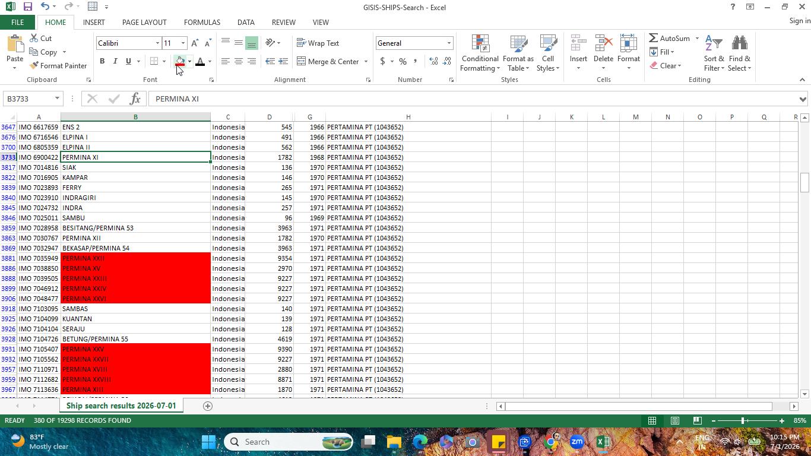Click the Sign in link

tap(800, 21)
